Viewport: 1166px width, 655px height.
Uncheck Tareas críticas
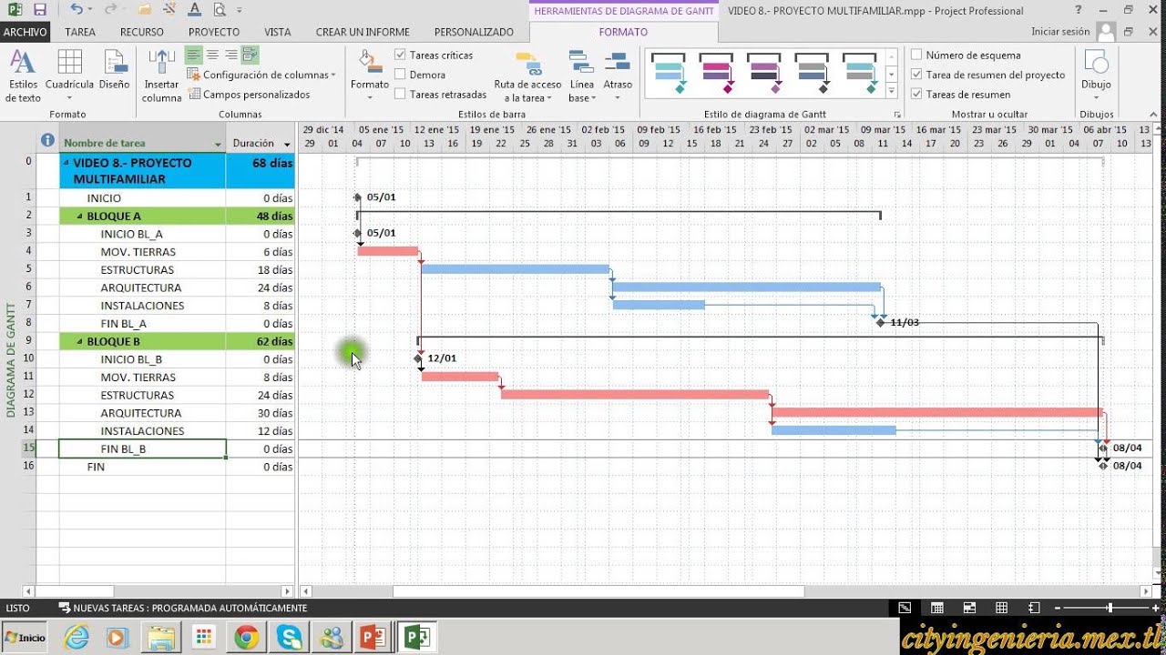[400, 55]
